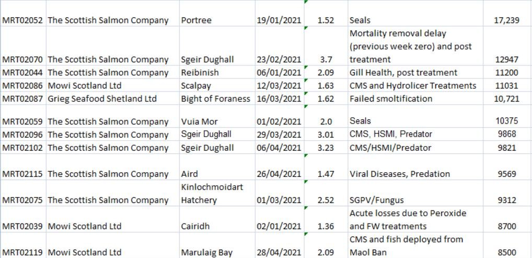Click the 17,239 mortality value
532x258 pixels.
click(506, 20)
